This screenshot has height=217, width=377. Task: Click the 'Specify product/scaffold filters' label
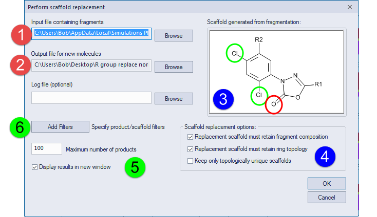[x=128, y=127]
